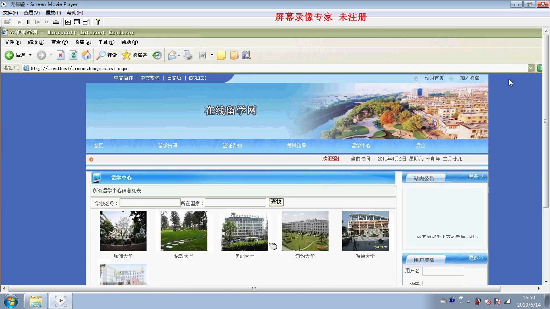Viewport: 550px width, 309px height.
Task: Switch player to full screen view
Action: coord(77,22)
